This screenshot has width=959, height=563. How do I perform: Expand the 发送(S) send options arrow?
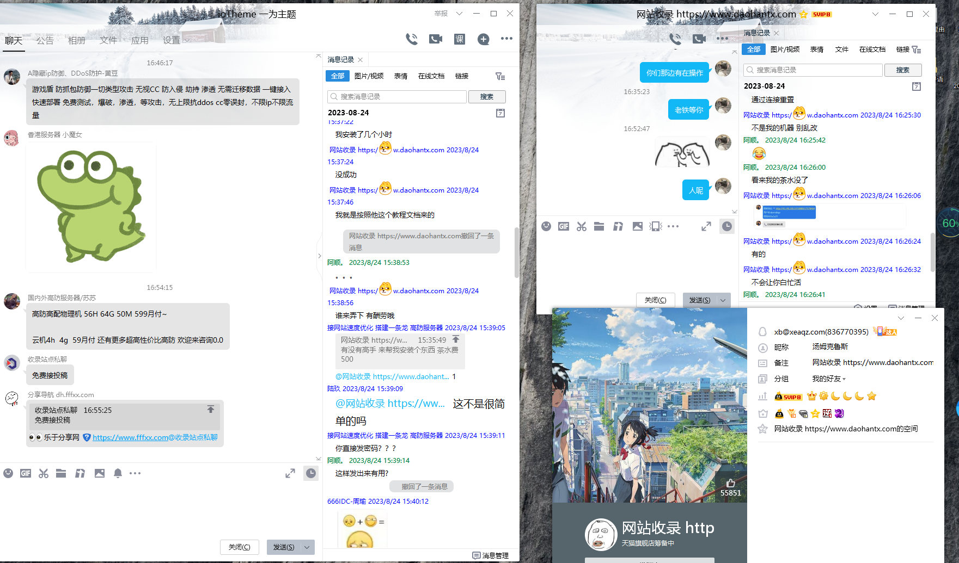[306, 547]
